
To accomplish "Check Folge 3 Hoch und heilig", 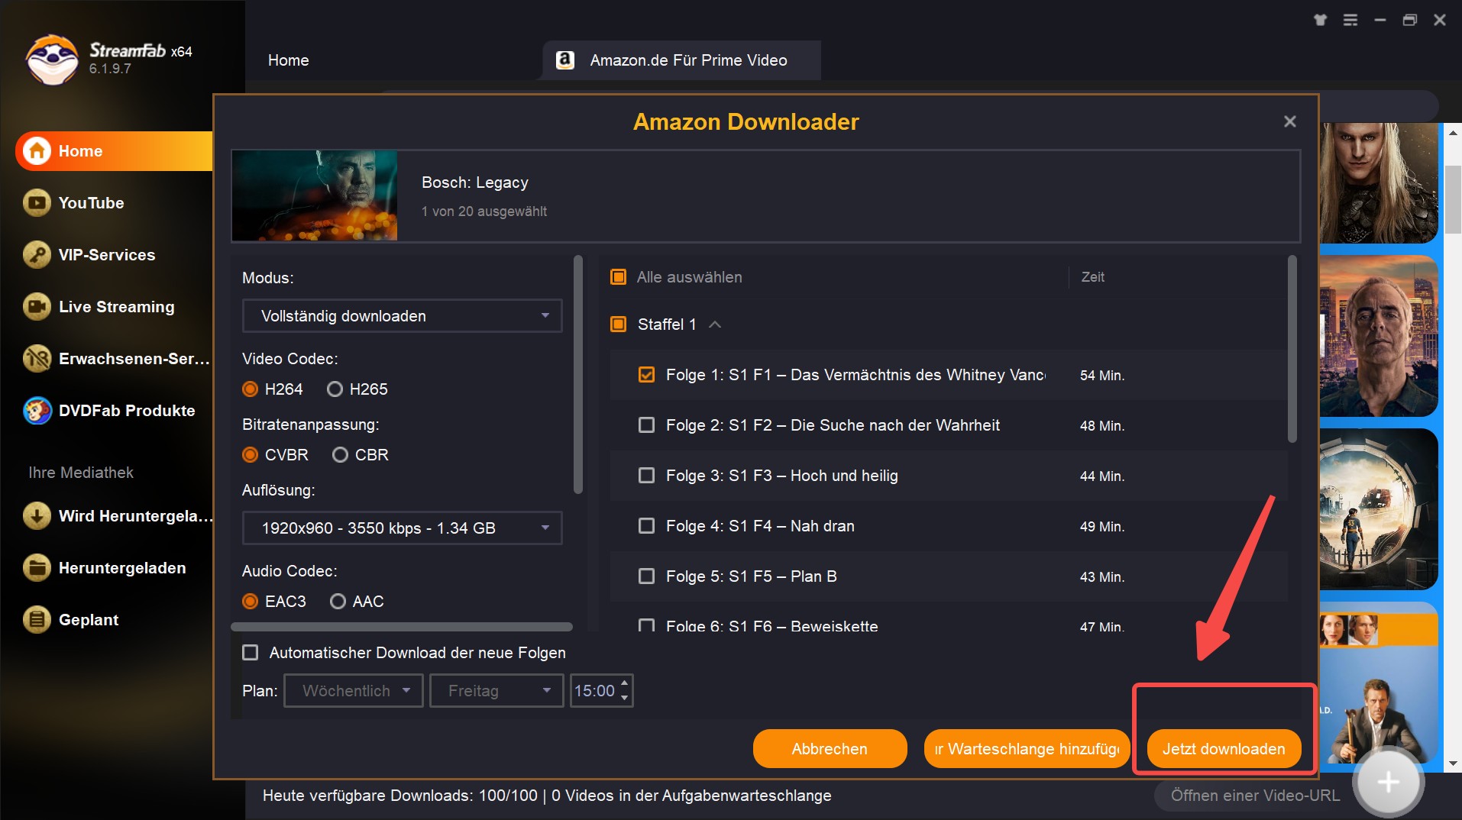I will (646, 476).
